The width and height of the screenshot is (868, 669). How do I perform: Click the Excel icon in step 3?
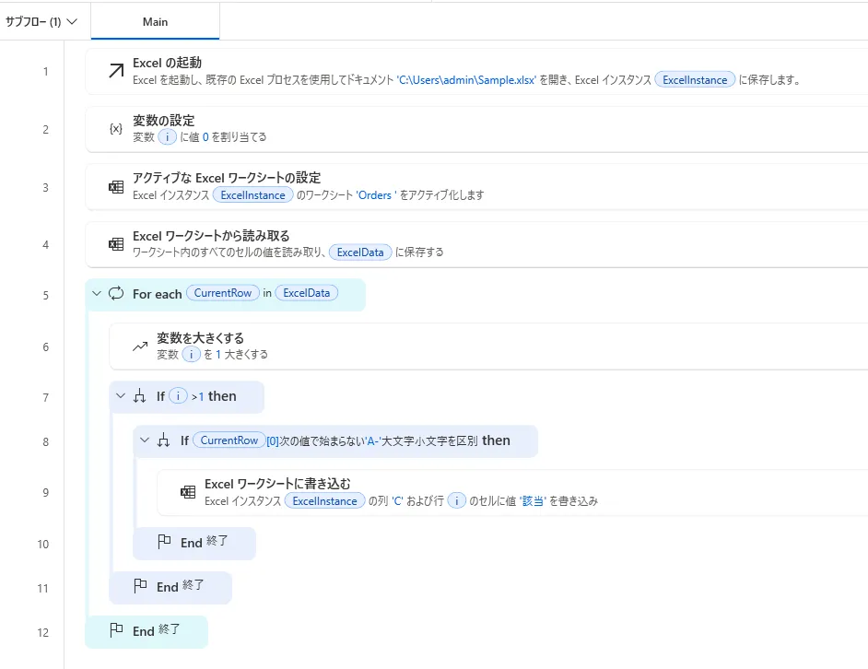(x=116, y=187)
